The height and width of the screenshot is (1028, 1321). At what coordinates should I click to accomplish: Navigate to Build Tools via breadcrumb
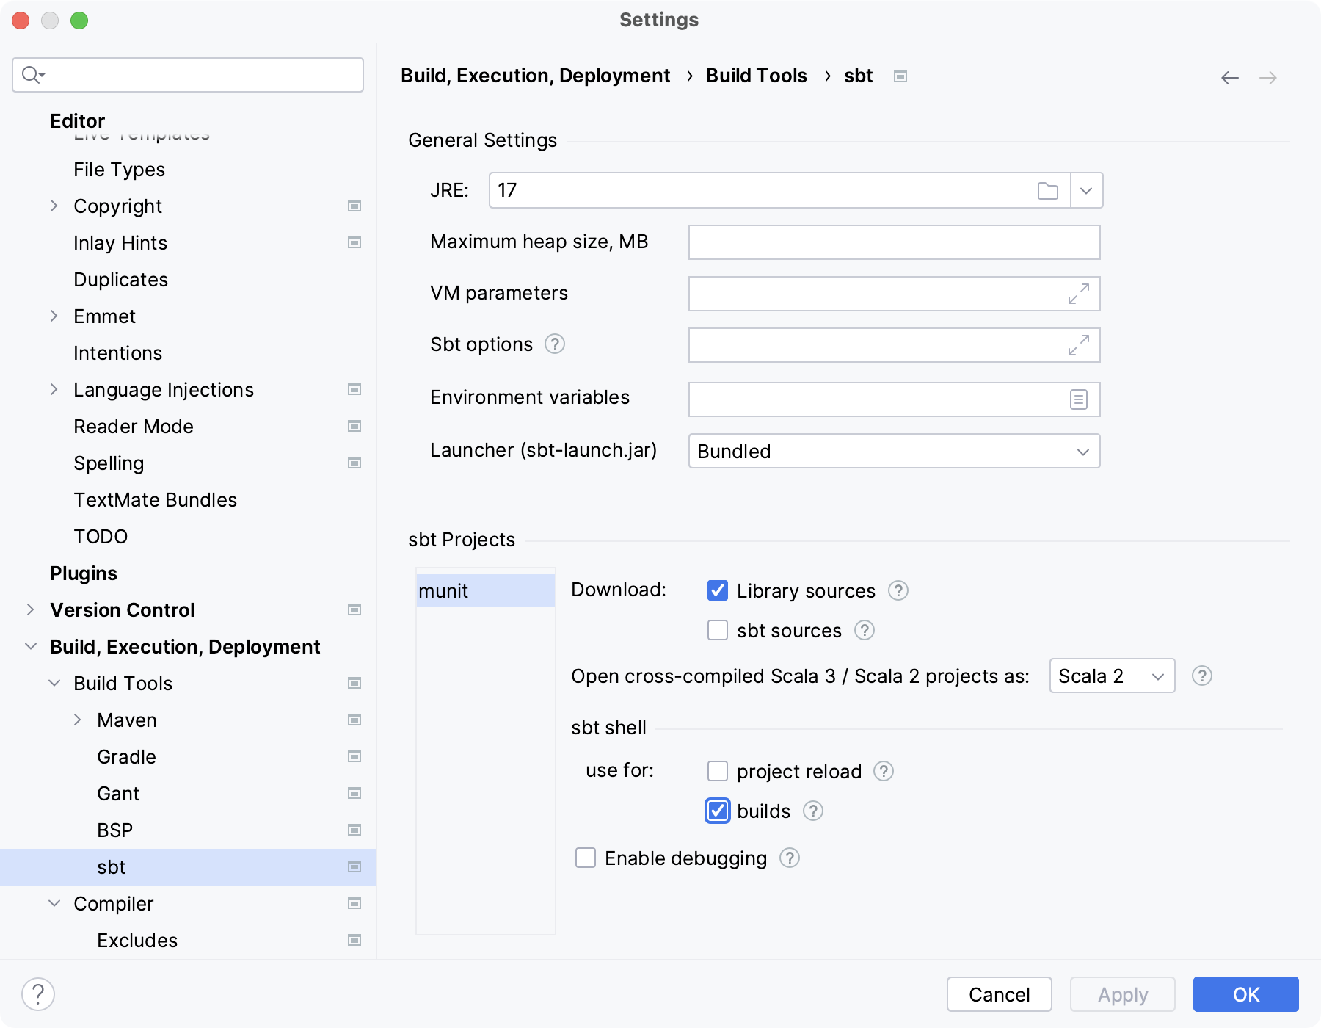tap(756, 76)
